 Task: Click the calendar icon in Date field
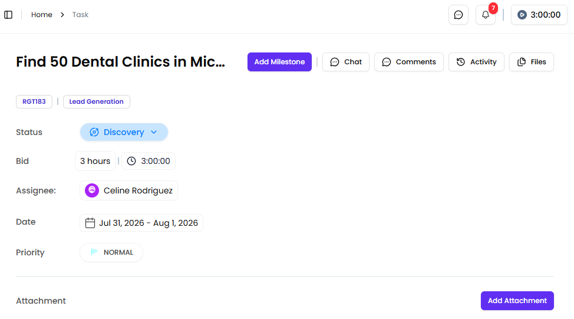[90, 223]
